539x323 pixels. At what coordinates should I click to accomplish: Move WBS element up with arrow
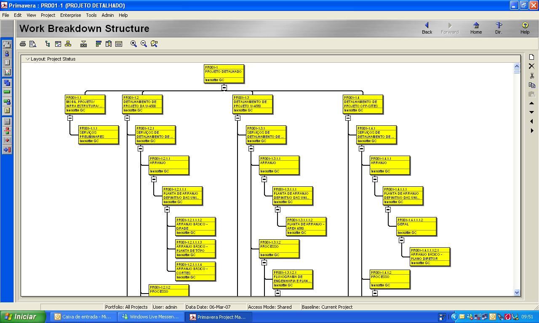[531, 103]
